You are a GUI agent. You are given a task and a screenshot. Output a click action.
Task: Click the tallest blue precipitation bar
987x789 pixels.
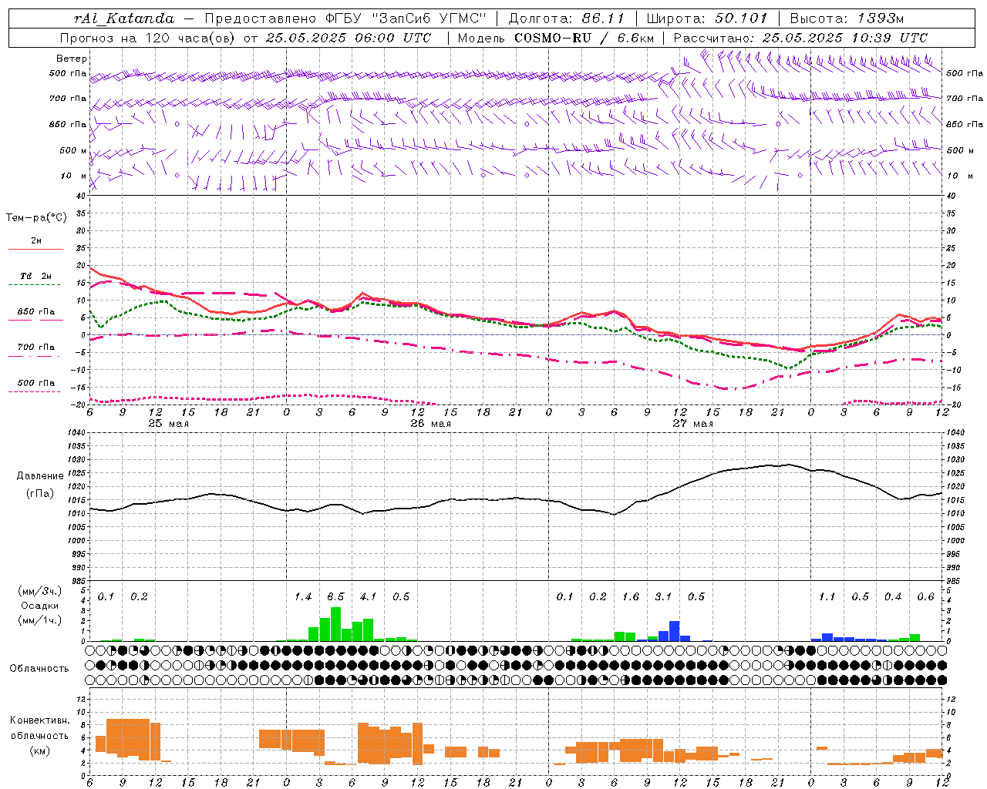675,631
